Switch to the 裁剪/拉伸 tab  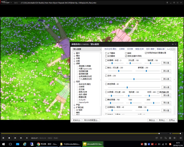click(139, 49)
